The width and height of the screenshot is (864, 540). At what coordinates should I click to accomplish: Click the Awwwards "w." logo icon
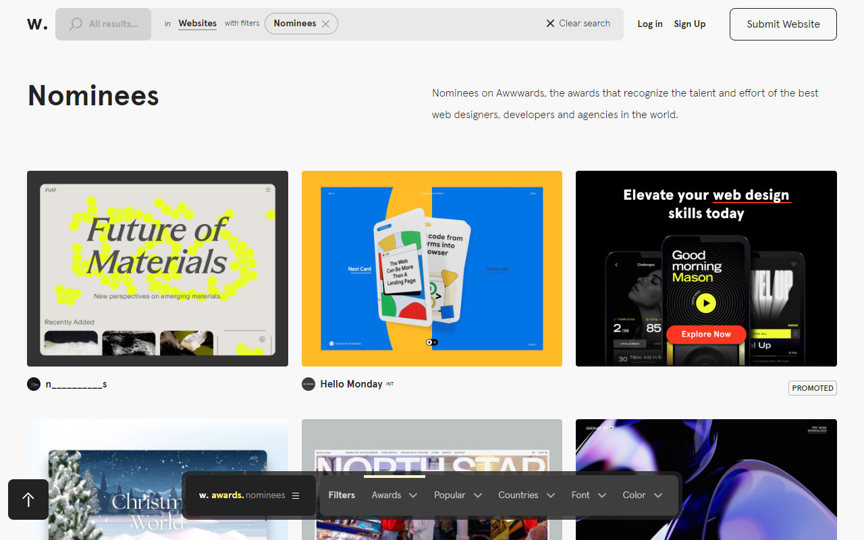point(36,24)
